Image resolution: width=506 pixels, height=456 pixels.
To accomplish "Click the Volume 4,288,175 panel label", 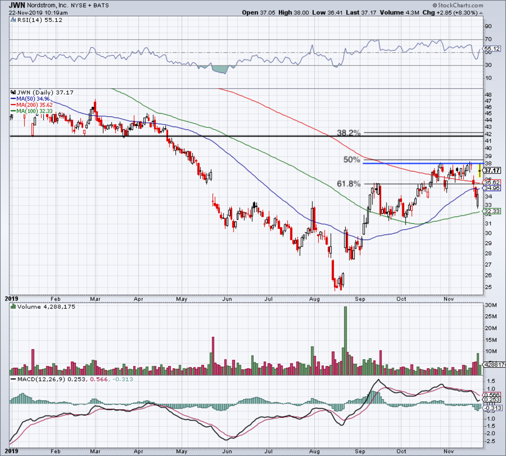I will pyautogui.click(x=46, y=307).
